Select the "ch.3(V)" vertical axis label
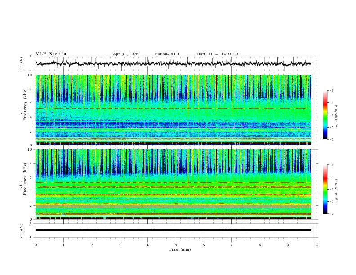 pyautogui.click(x=22, y=231)
